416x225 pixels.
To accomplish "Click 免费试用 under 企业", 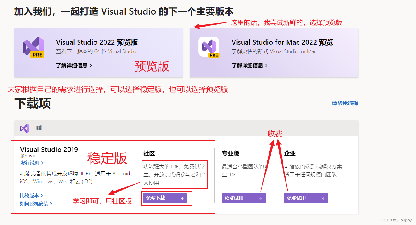I will [306, 198].
